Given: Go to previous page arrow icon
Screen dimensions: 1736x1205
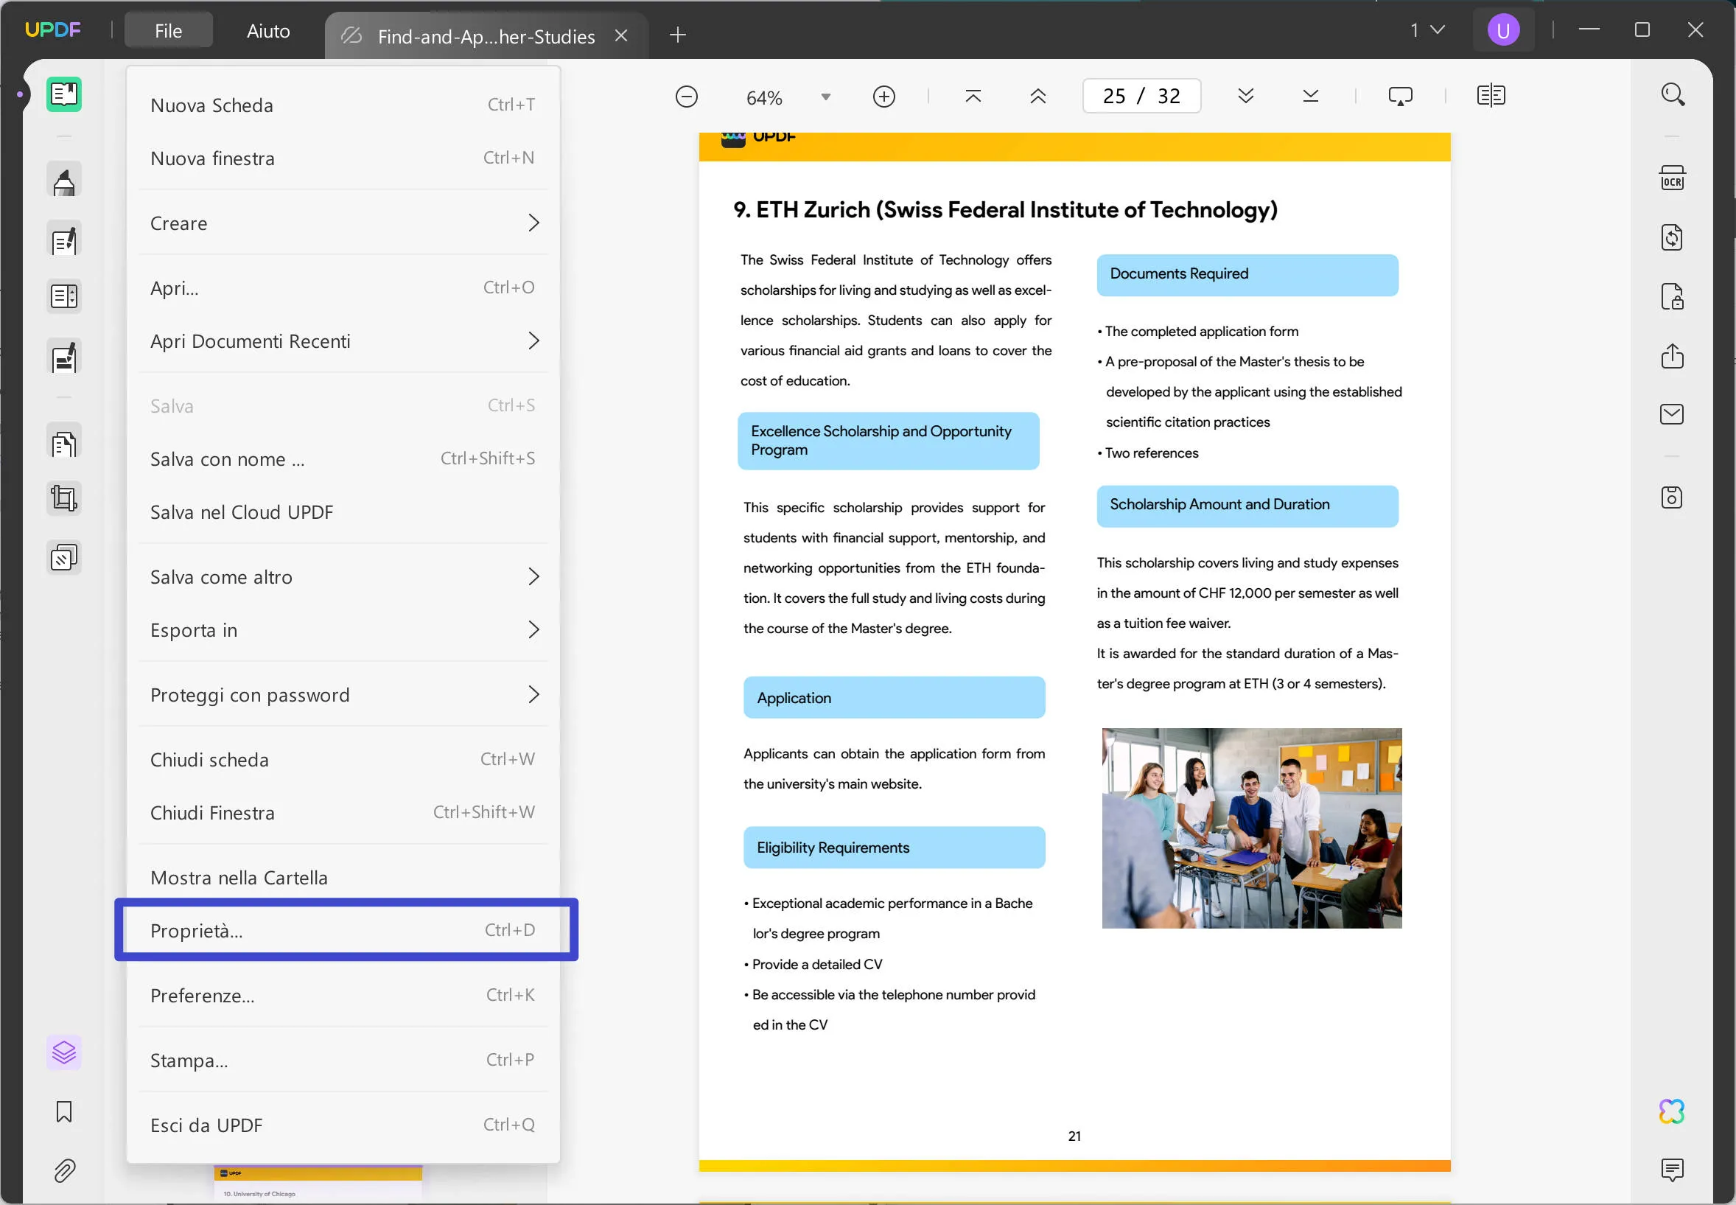Looking at the screenshot, I should pyautogui.click(x=1037, y=96).
